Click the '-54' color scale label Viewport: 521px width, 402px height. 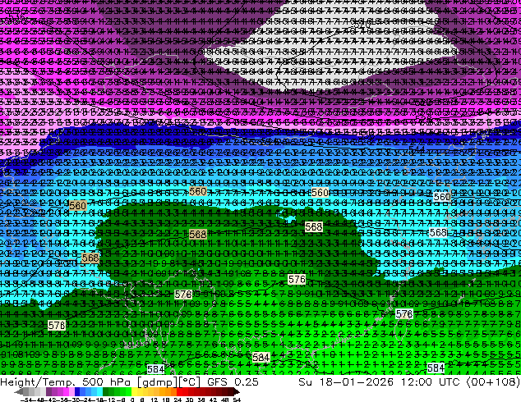[26, 400]
